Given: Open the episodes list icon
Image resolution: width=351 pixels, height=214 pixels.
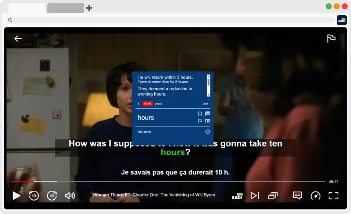Looking at the screenshot, I should coord(273,196).
